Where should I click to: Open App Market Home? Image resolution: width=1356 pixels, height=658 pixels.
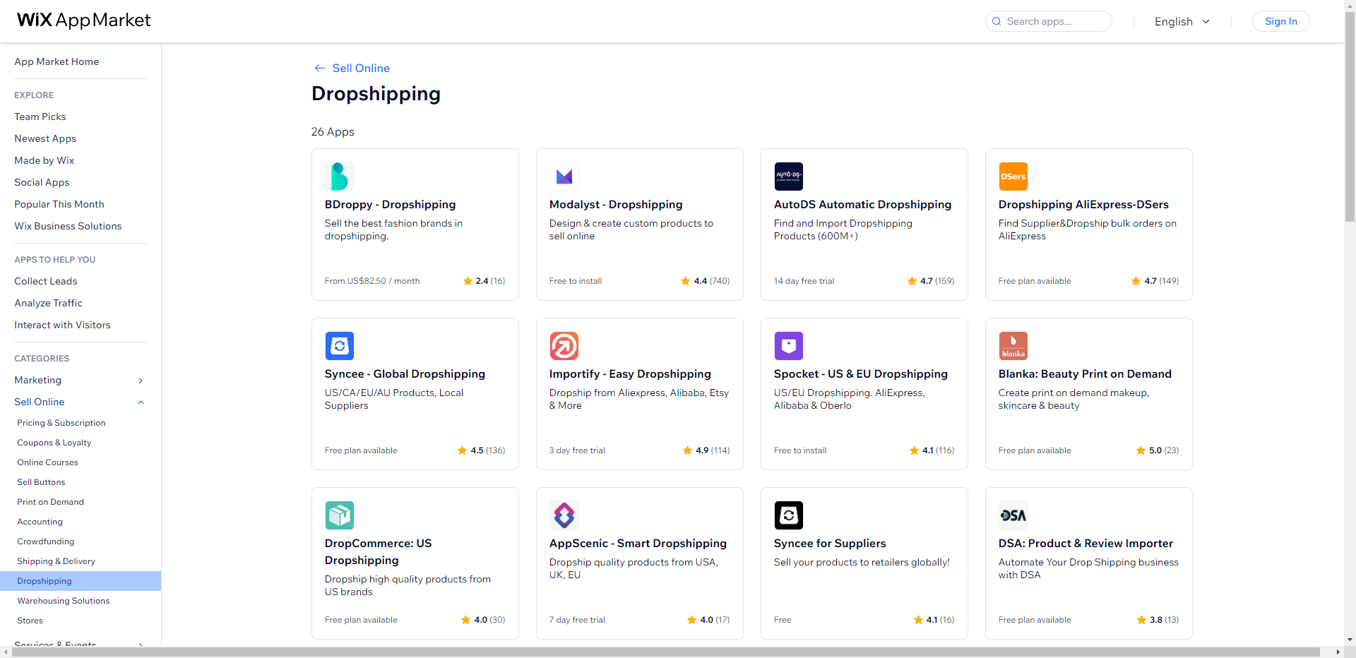(x=56, y=61)
